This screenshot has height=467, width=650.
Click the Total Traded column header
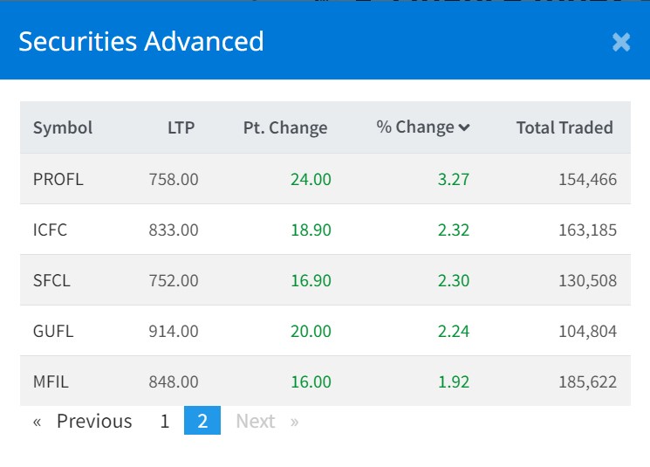click(564, 127)
